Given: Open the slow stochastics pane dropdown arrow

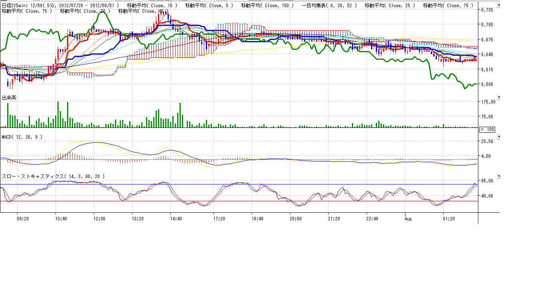Looking at the screenshot, I should (x=498, y=176).
